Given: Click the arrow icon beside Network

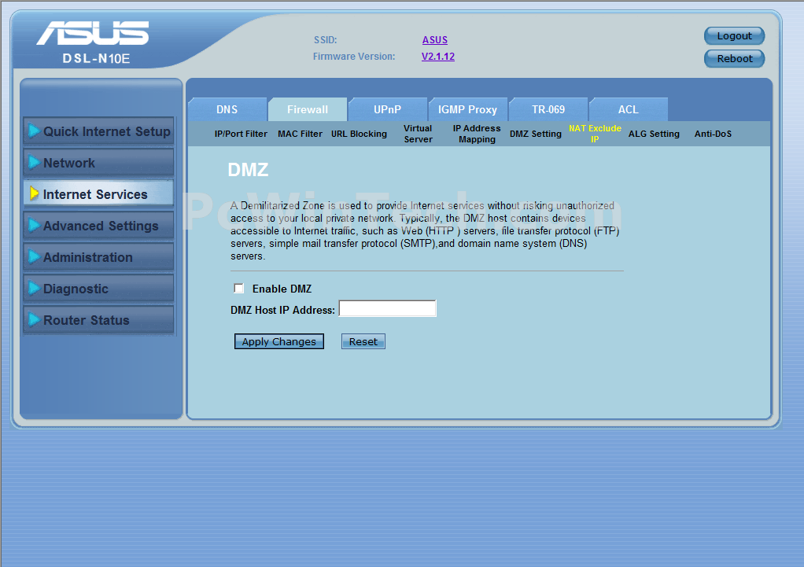Looking at the screenshot, I should click(34, 163).
